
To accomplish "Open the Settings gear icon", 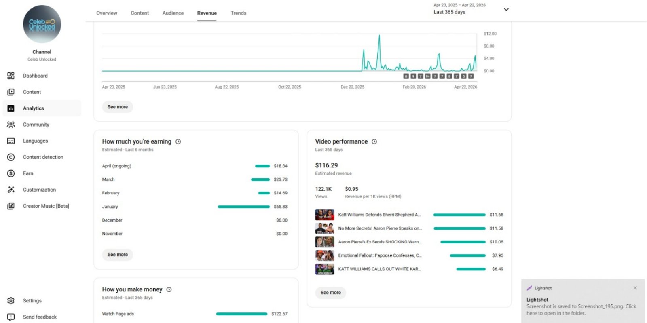I will [x=11, y=301].
